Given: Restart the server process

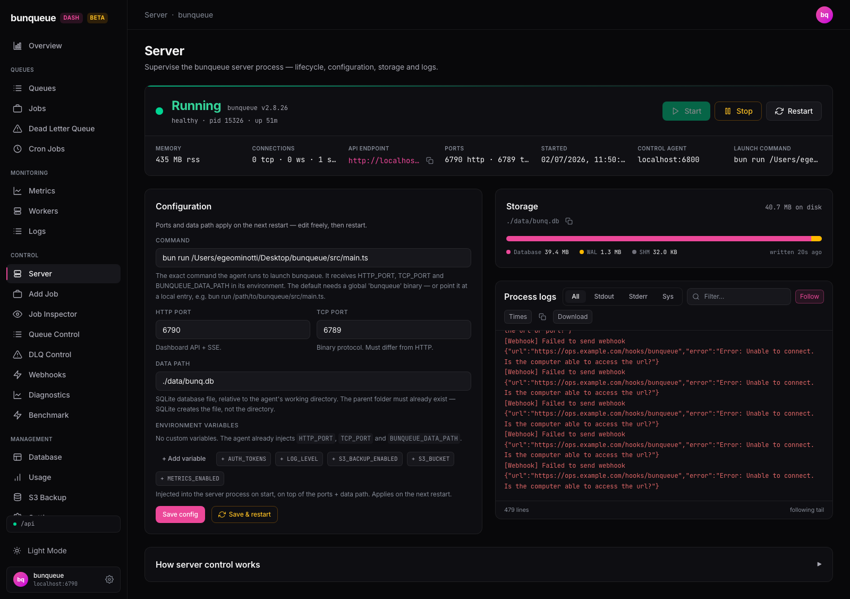Looking at the screenshot, I should 794,111.
